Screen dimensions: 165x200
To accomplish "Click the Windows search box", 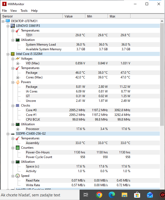I will (40, 195).
